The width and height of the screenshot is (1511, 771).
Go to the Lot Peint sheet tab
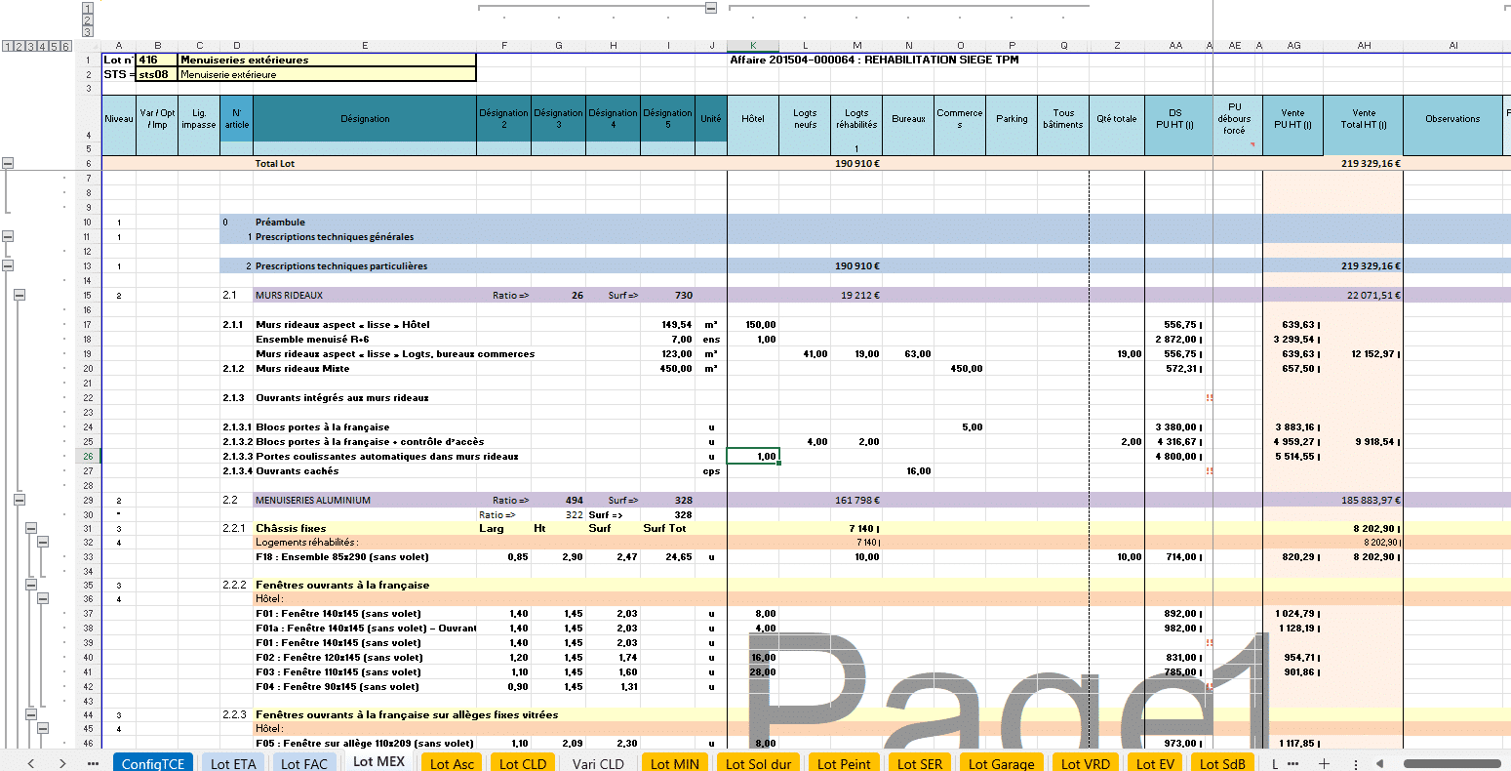[x=843, y=763]
